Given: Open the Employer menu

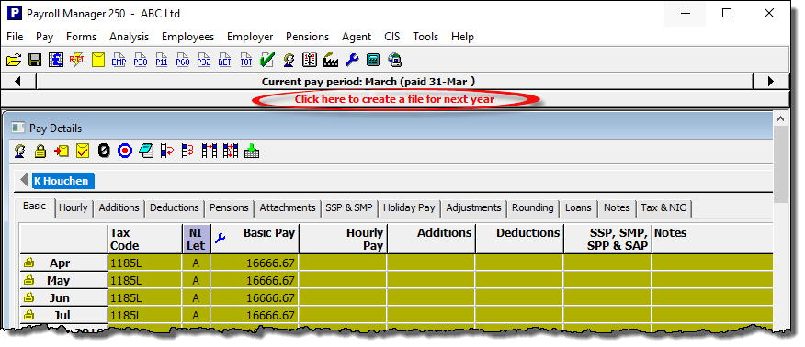Looking at the screenshot, I should 250,37.
